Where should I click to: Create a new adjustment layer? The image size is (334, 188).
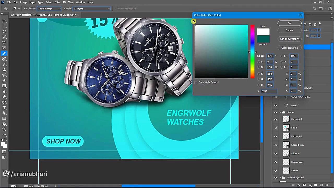tap(310, 185)
